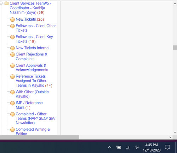Open Client Rejections & Complaints
Screen dimensions: 177x153
pos(32,56)
